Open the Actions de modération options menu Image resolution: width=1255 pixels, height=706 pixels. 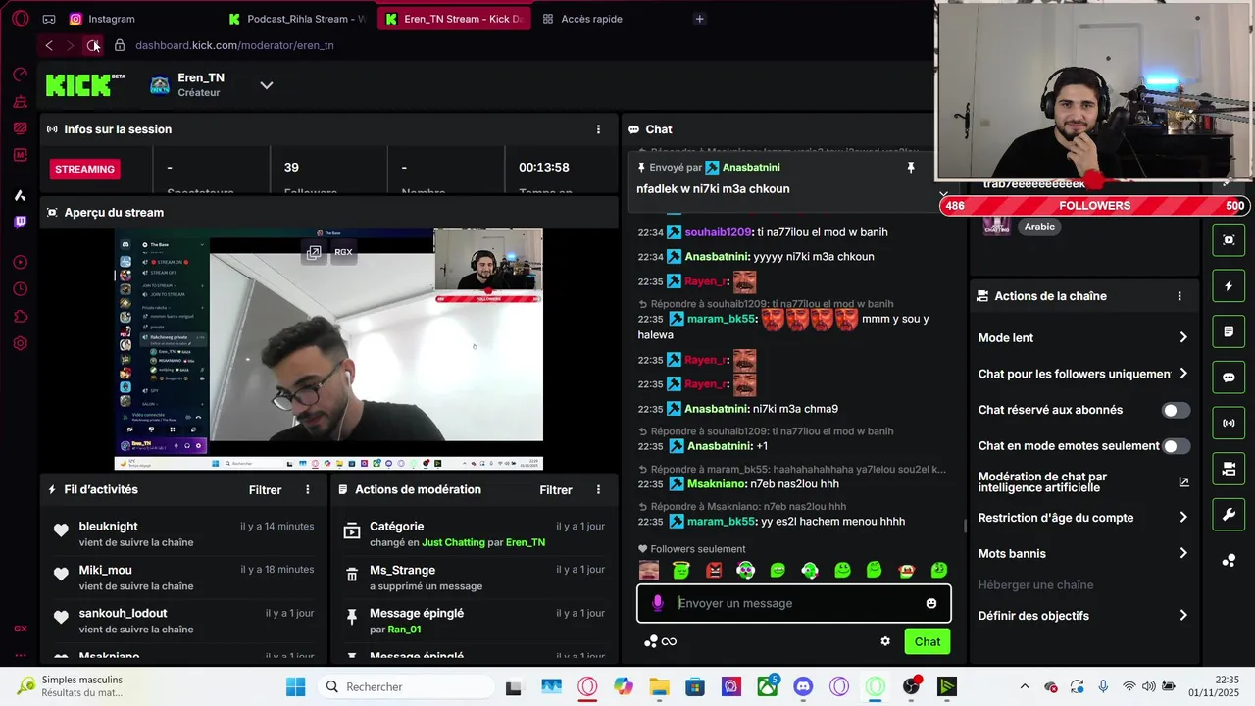point(598,489)
